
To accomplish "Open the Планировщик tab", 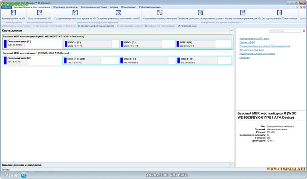I will (128, 7).
